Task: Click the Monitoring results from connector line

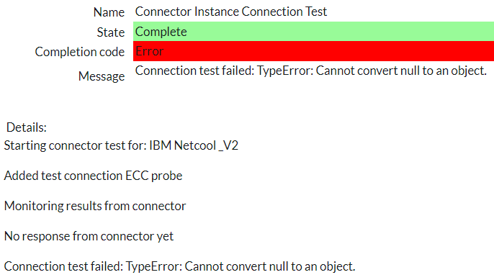Action: [x=95, y=206]
